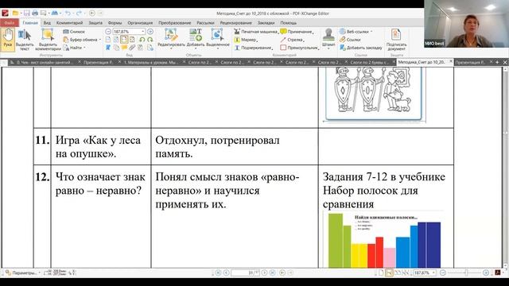The width and height of the screenshot is (509, 286).
Task: Click the Print icon in quick toolbar
Action: 35,14
